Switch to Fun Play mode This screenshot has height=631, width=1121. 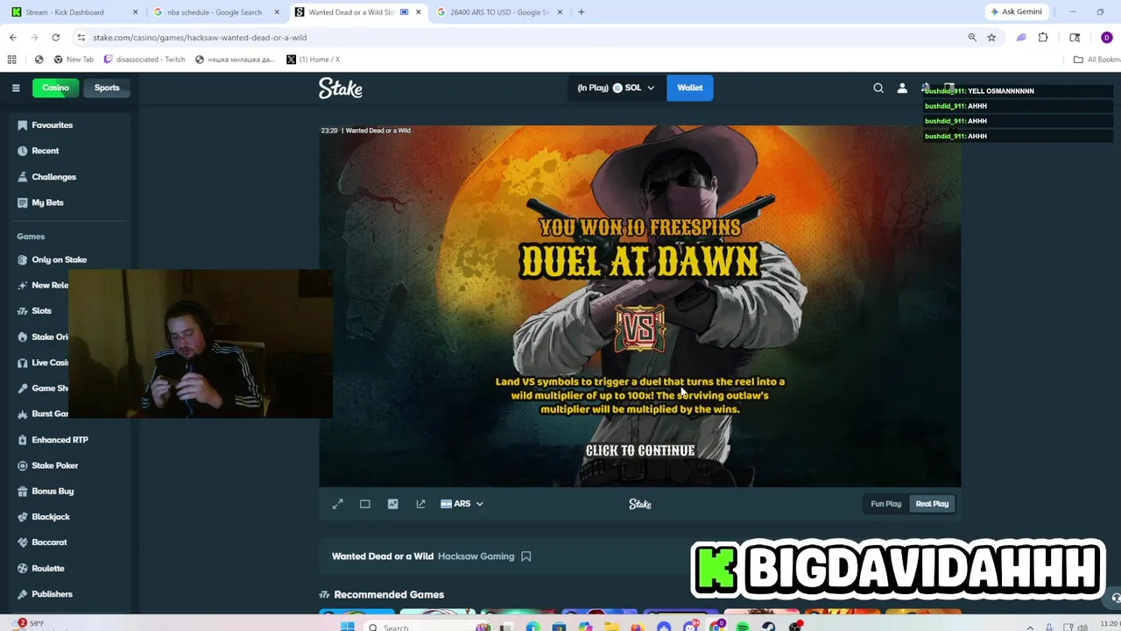point(885,504)
